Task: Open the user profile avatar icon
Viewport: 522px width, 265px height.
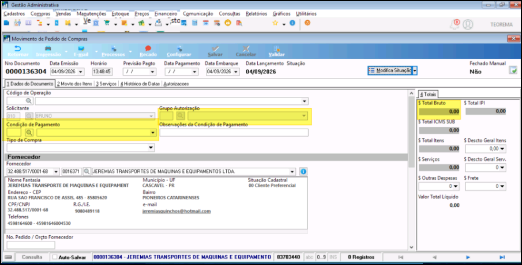Action: [468, 24]
